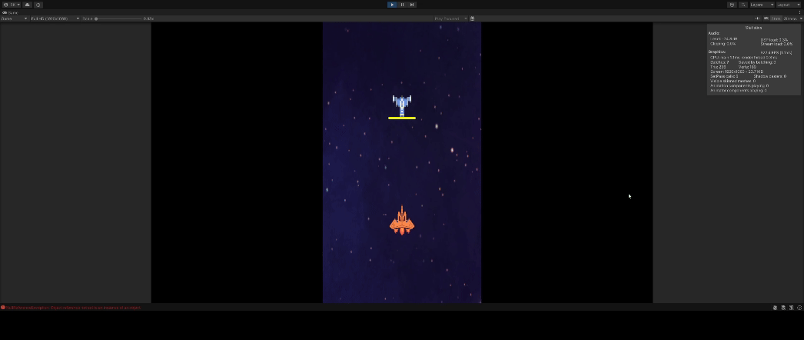Image resolution: width=804 pixels, height=340 pixels.
Task: Open the Full HD resolution dropdown
Action: 54,18
